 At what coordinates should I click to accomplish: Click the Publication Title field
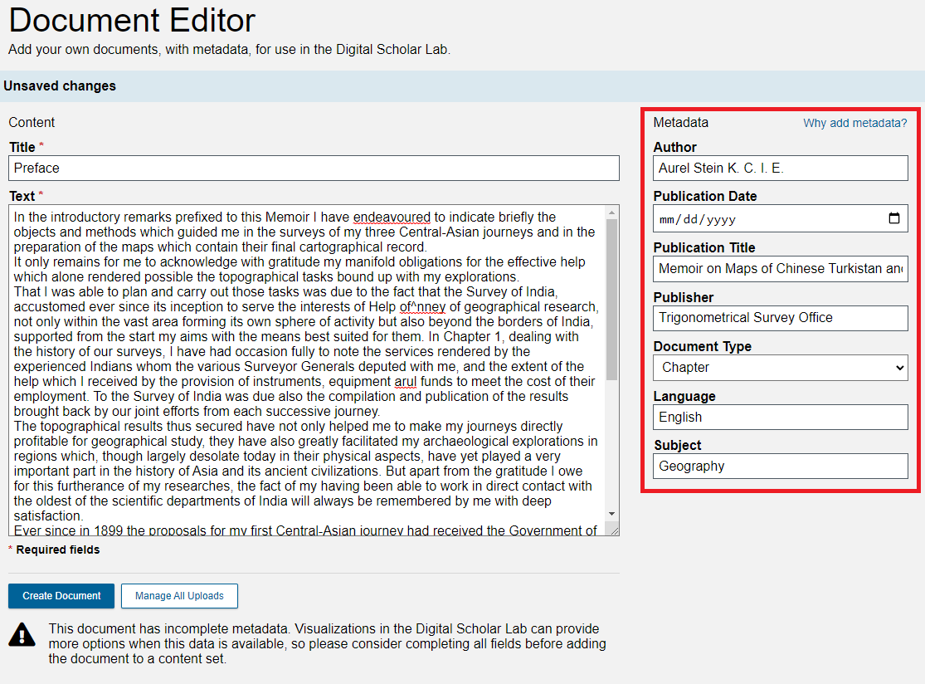780,268
